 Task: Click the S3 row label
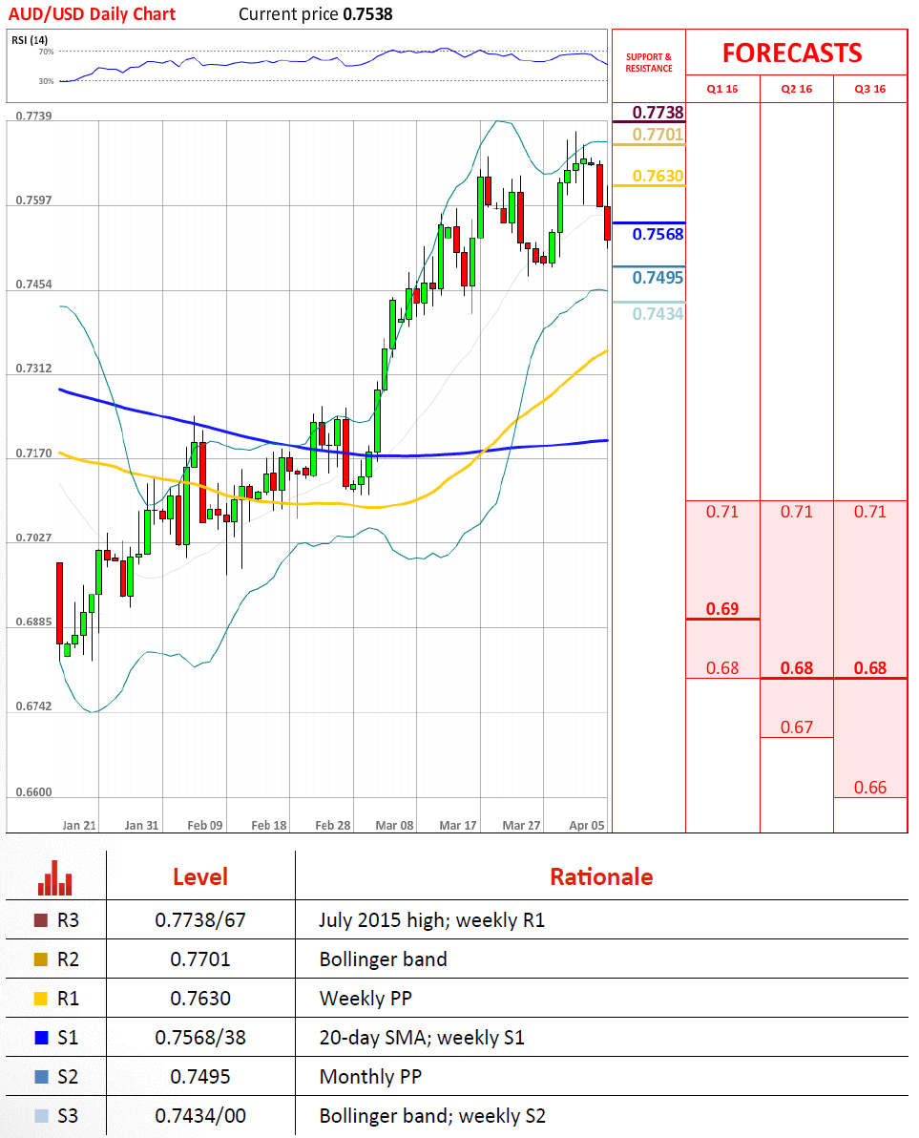(x=68, y=1116)
